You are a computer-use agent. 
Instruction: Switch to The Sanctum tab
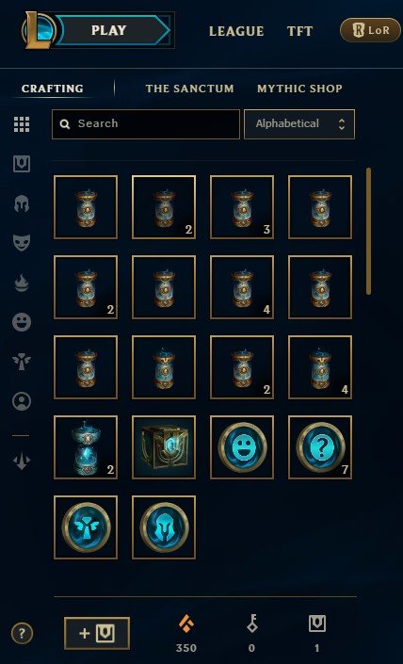coord(189,89)
